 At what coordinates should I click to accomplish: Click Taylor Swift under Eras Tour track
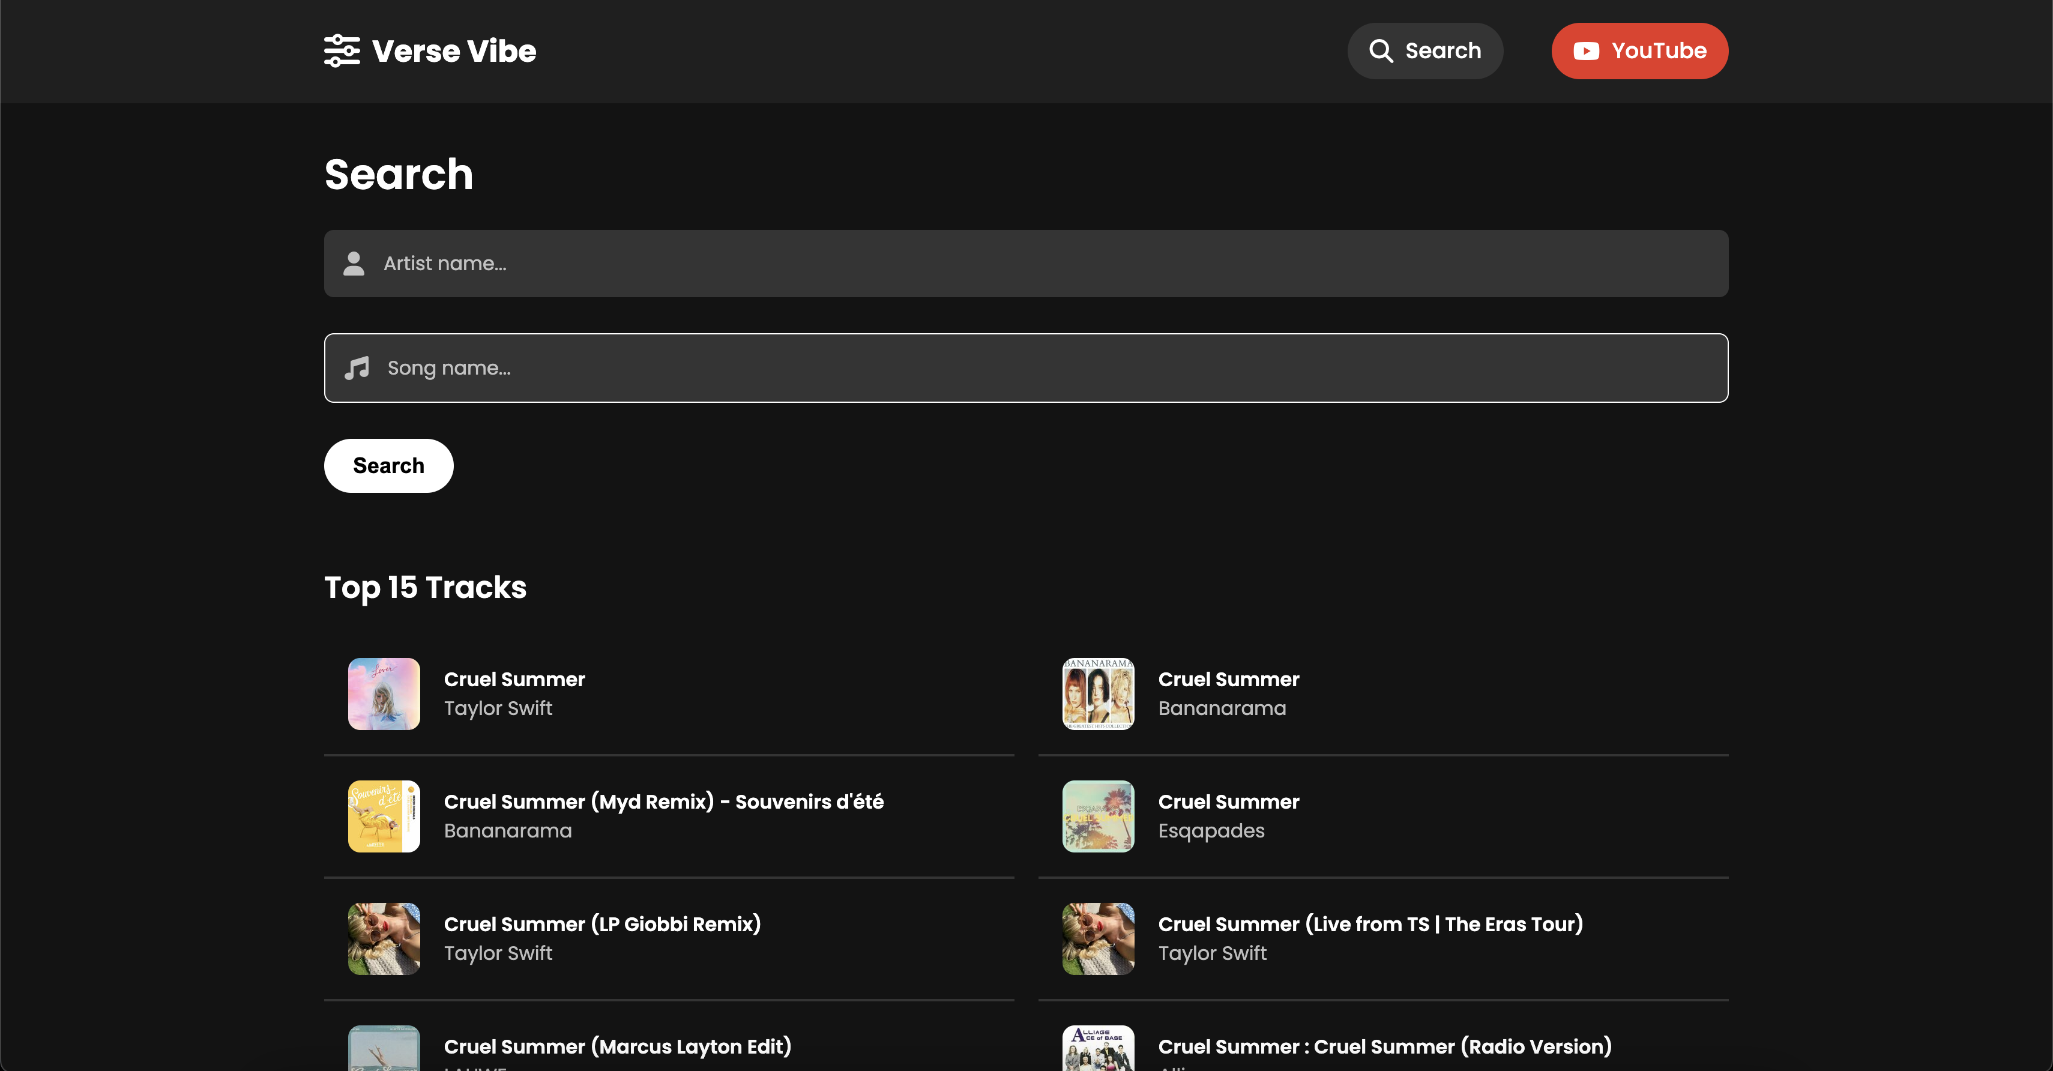point(1212,953)
